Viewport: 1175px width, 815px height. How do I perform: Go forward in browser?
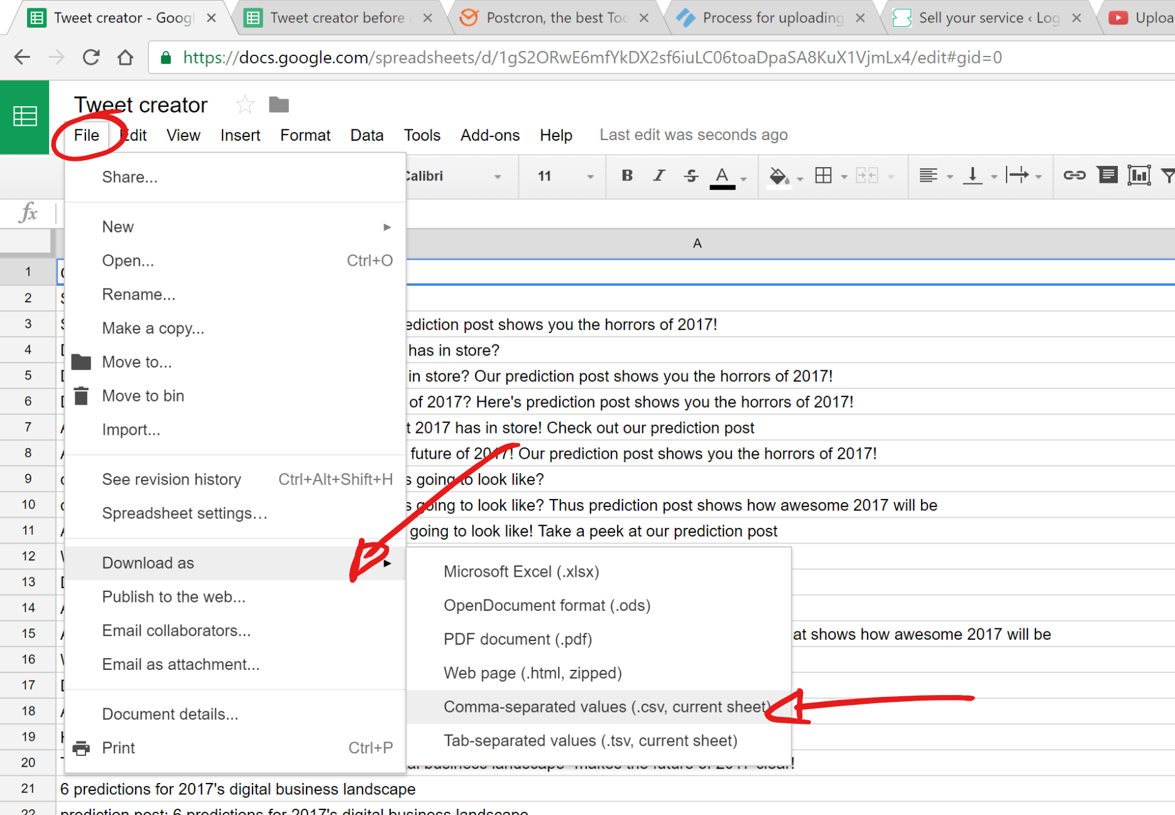(x=57, y=57)
